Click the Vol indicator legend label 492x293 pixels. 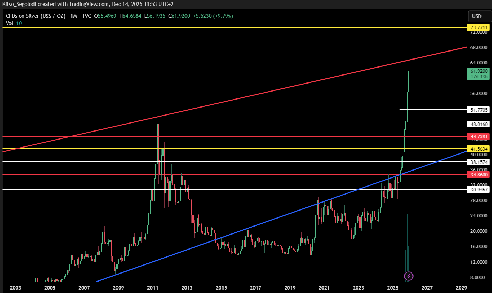9,23
